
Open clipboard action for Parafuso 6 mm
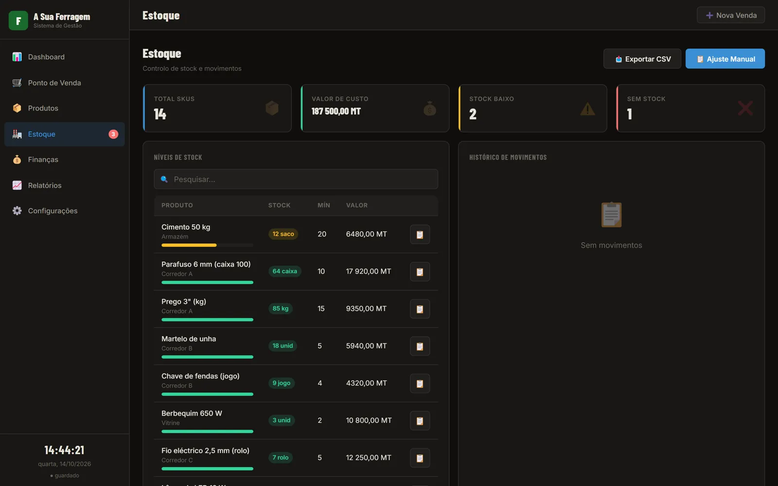(420, 272)
